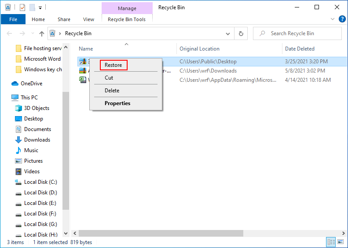Image resolution: width=348 pixels, height=248 pixels.
Task: Select 3D Objects folder in sidebar
Action: click(37, 108)
